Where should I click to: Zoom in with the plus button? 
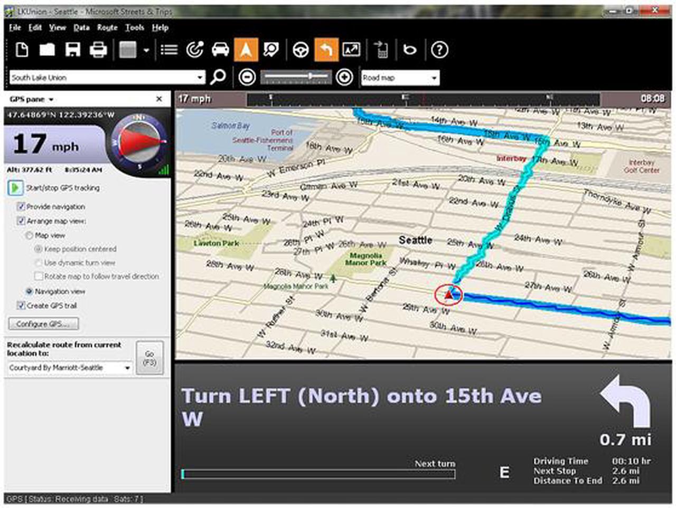coord(344,77)
